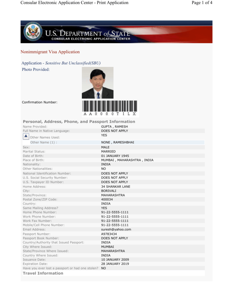
Task: Select the Photo Provided label
Action: [x=36, y=70]
